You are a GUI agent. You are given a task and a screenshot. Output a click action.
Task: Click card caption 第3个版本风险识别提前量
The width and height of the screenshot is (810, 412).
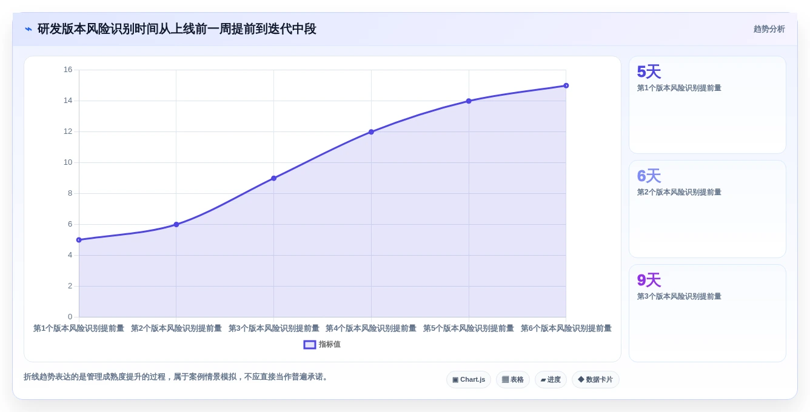click(679, 296)
